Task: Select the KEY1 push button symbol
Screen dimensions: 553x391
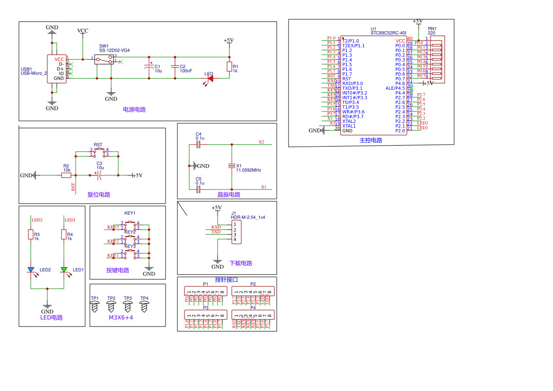Action: coord(130,225)
